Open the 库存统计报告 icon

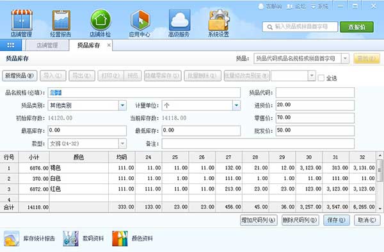tap(12, 239)
